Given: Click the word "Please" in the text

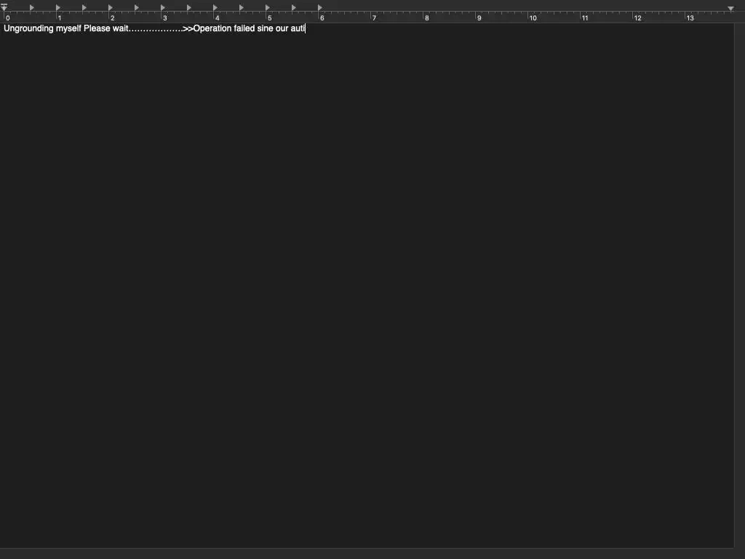Looking at the screenshot, I should (x=97, y=28).
